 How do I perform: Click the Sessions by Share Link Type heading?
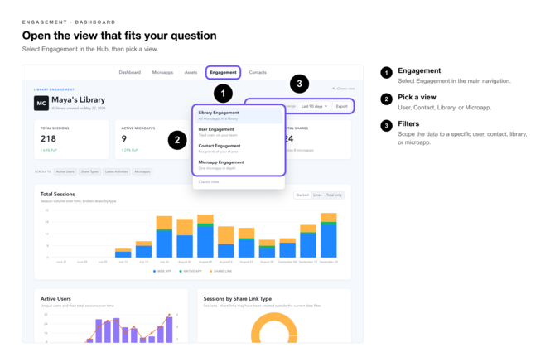coord(238,299)
